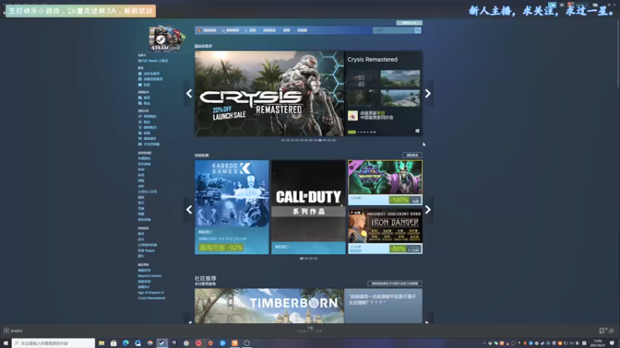620x348 pixels.
Task: Open friends chat icon at Steam bottom right
Action: point(611,331)
